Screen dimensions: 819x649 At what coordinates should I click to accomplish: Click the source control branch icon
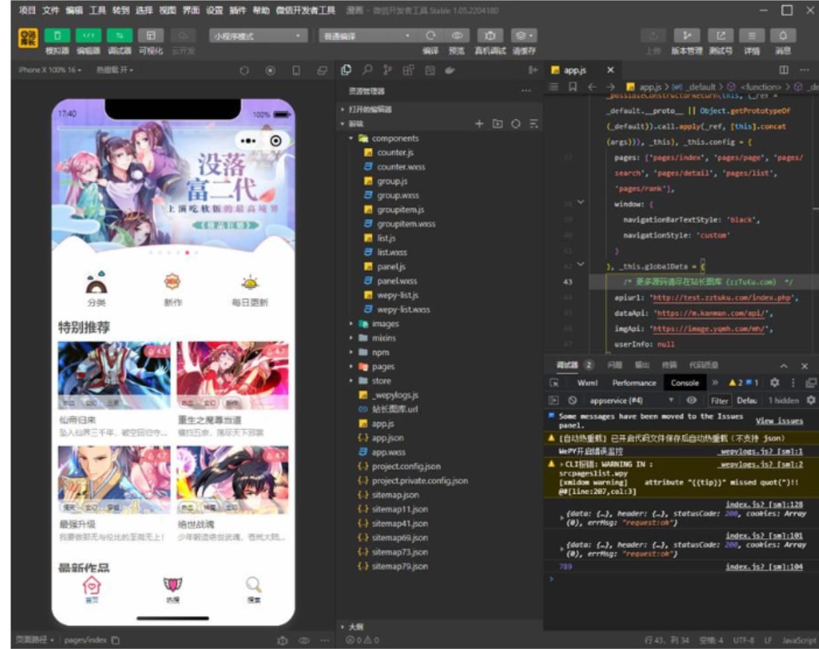(x=388, y=70)
